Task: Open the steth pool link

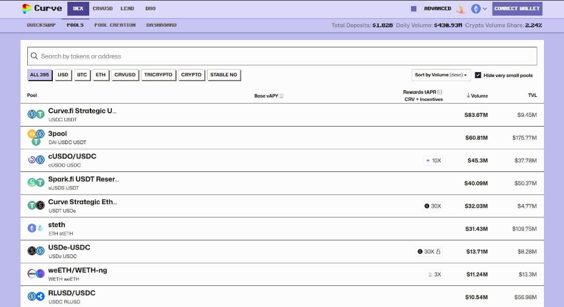Action: [x=57, y=225]
